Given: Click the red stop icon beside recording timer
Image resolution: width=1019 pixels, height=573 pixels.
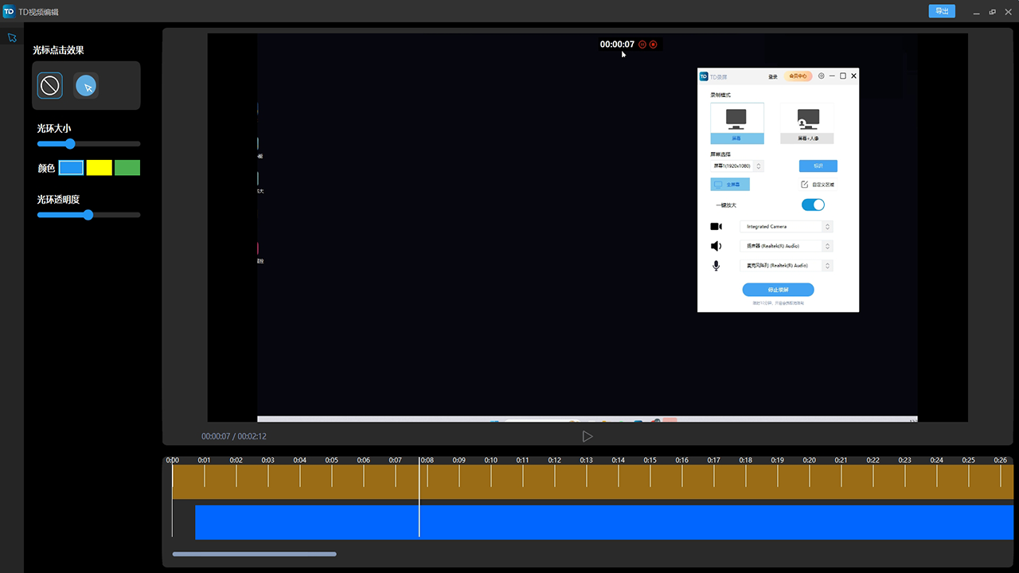Looking at the screenshot, I should [654, 45].
